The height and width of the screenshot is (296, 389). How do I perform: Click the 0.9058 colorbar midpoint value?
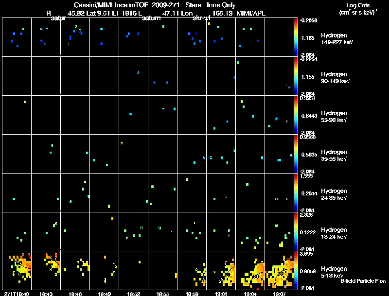tap(309, 272)
